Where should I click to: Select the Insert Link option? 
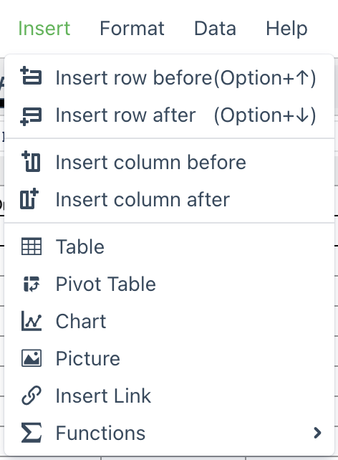click(x=169, y=396)
